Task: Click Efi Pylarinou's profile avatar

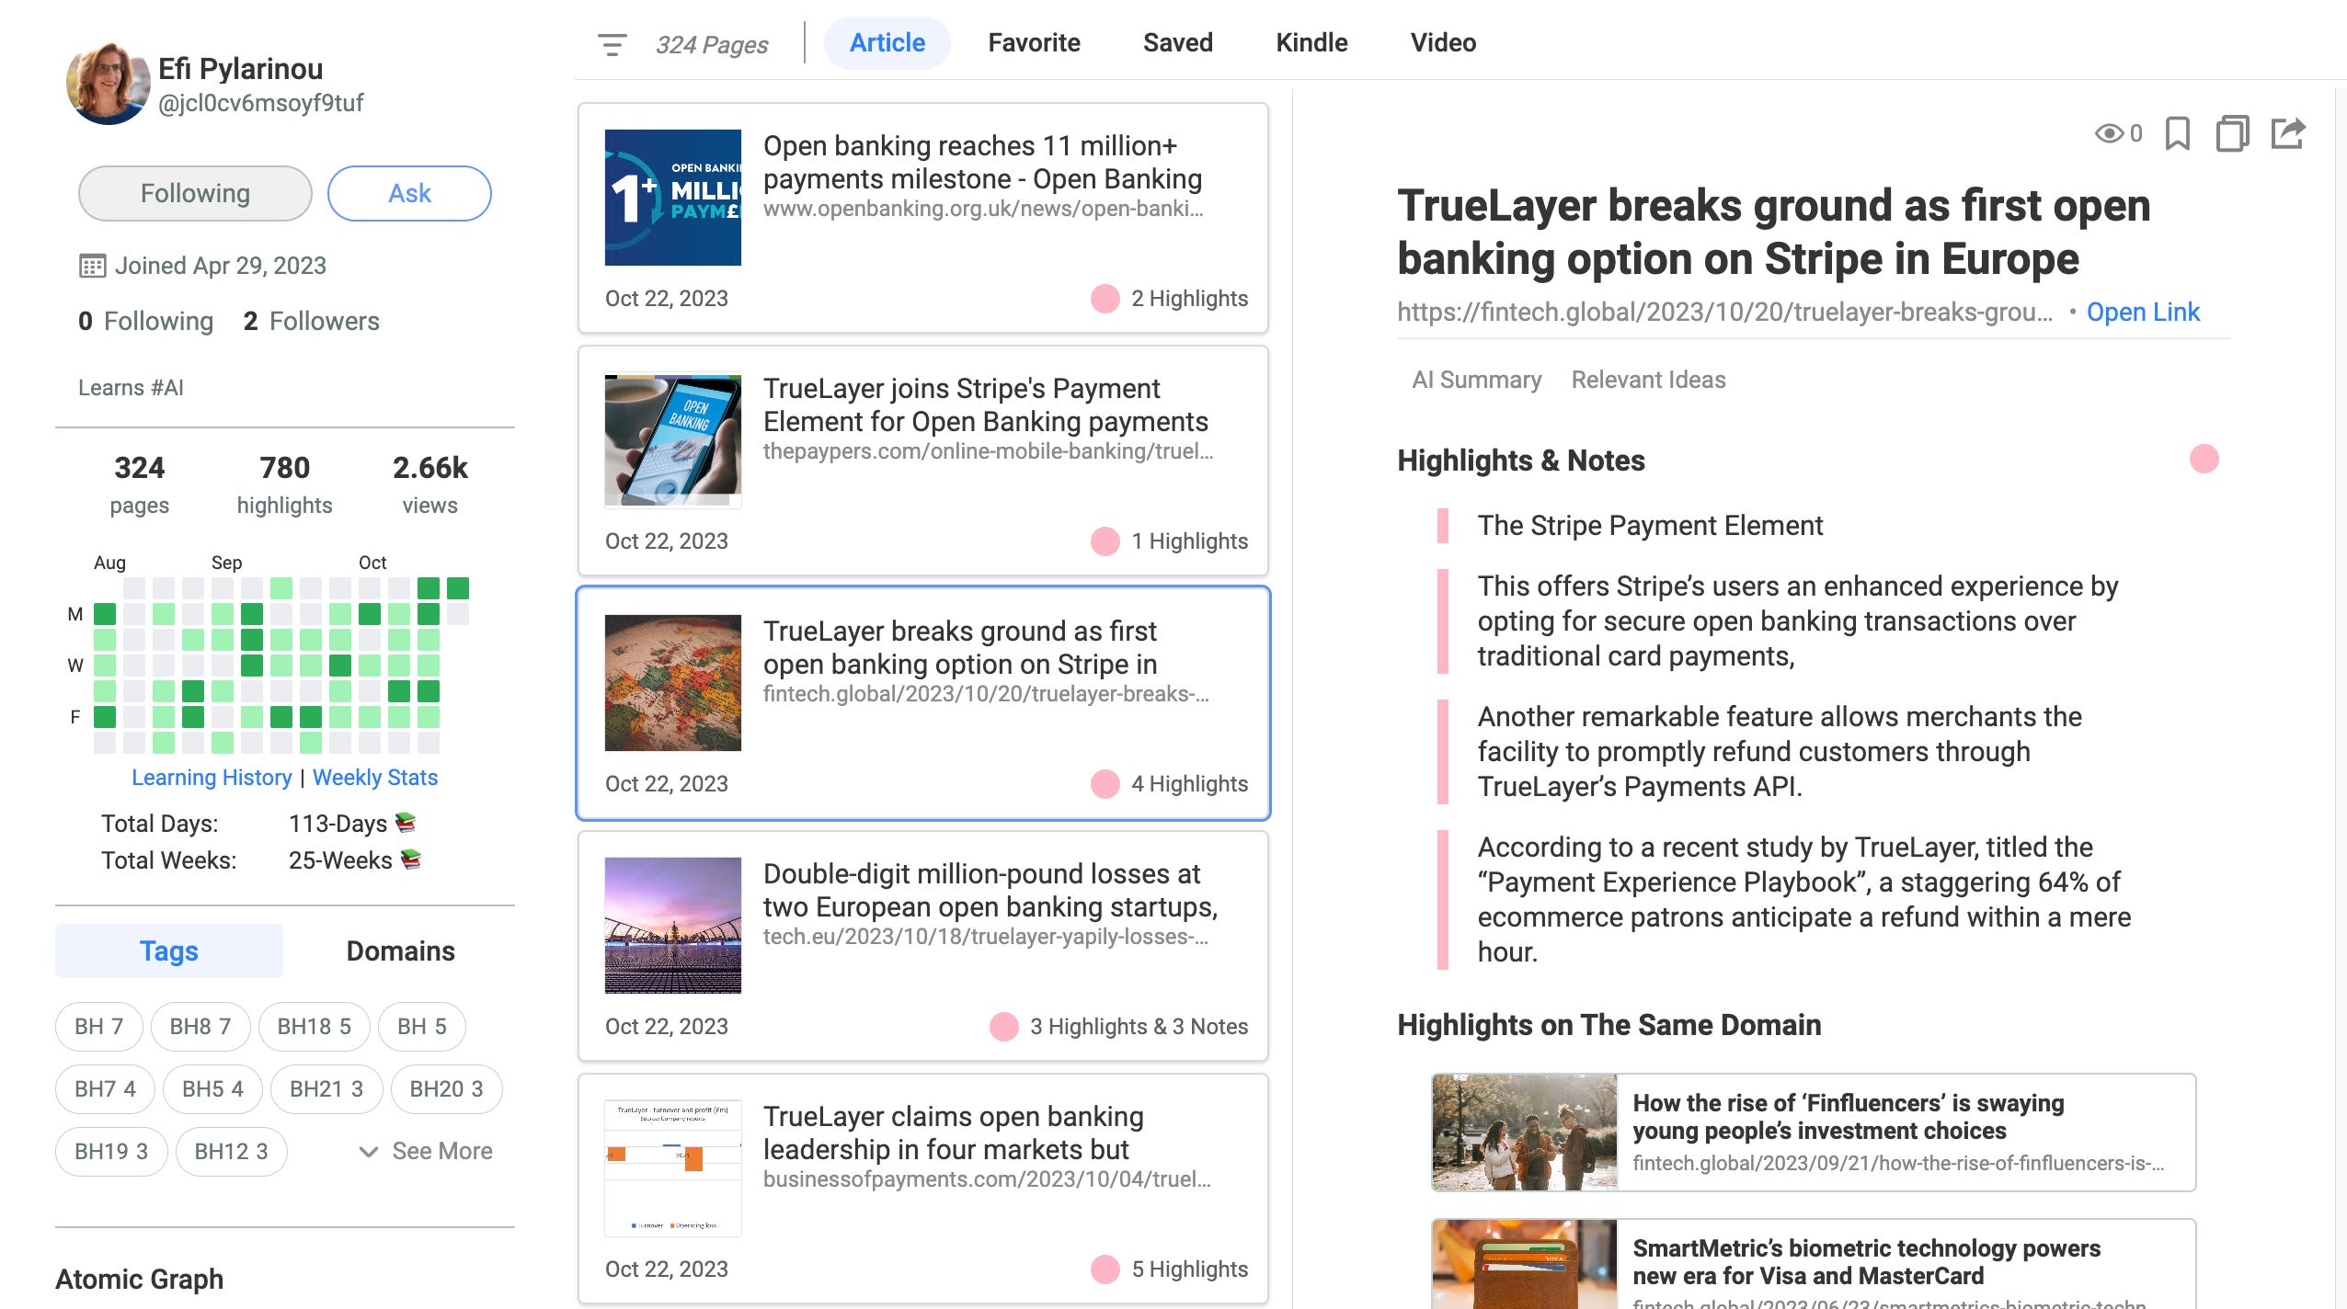Action: (x=108, y=83)
